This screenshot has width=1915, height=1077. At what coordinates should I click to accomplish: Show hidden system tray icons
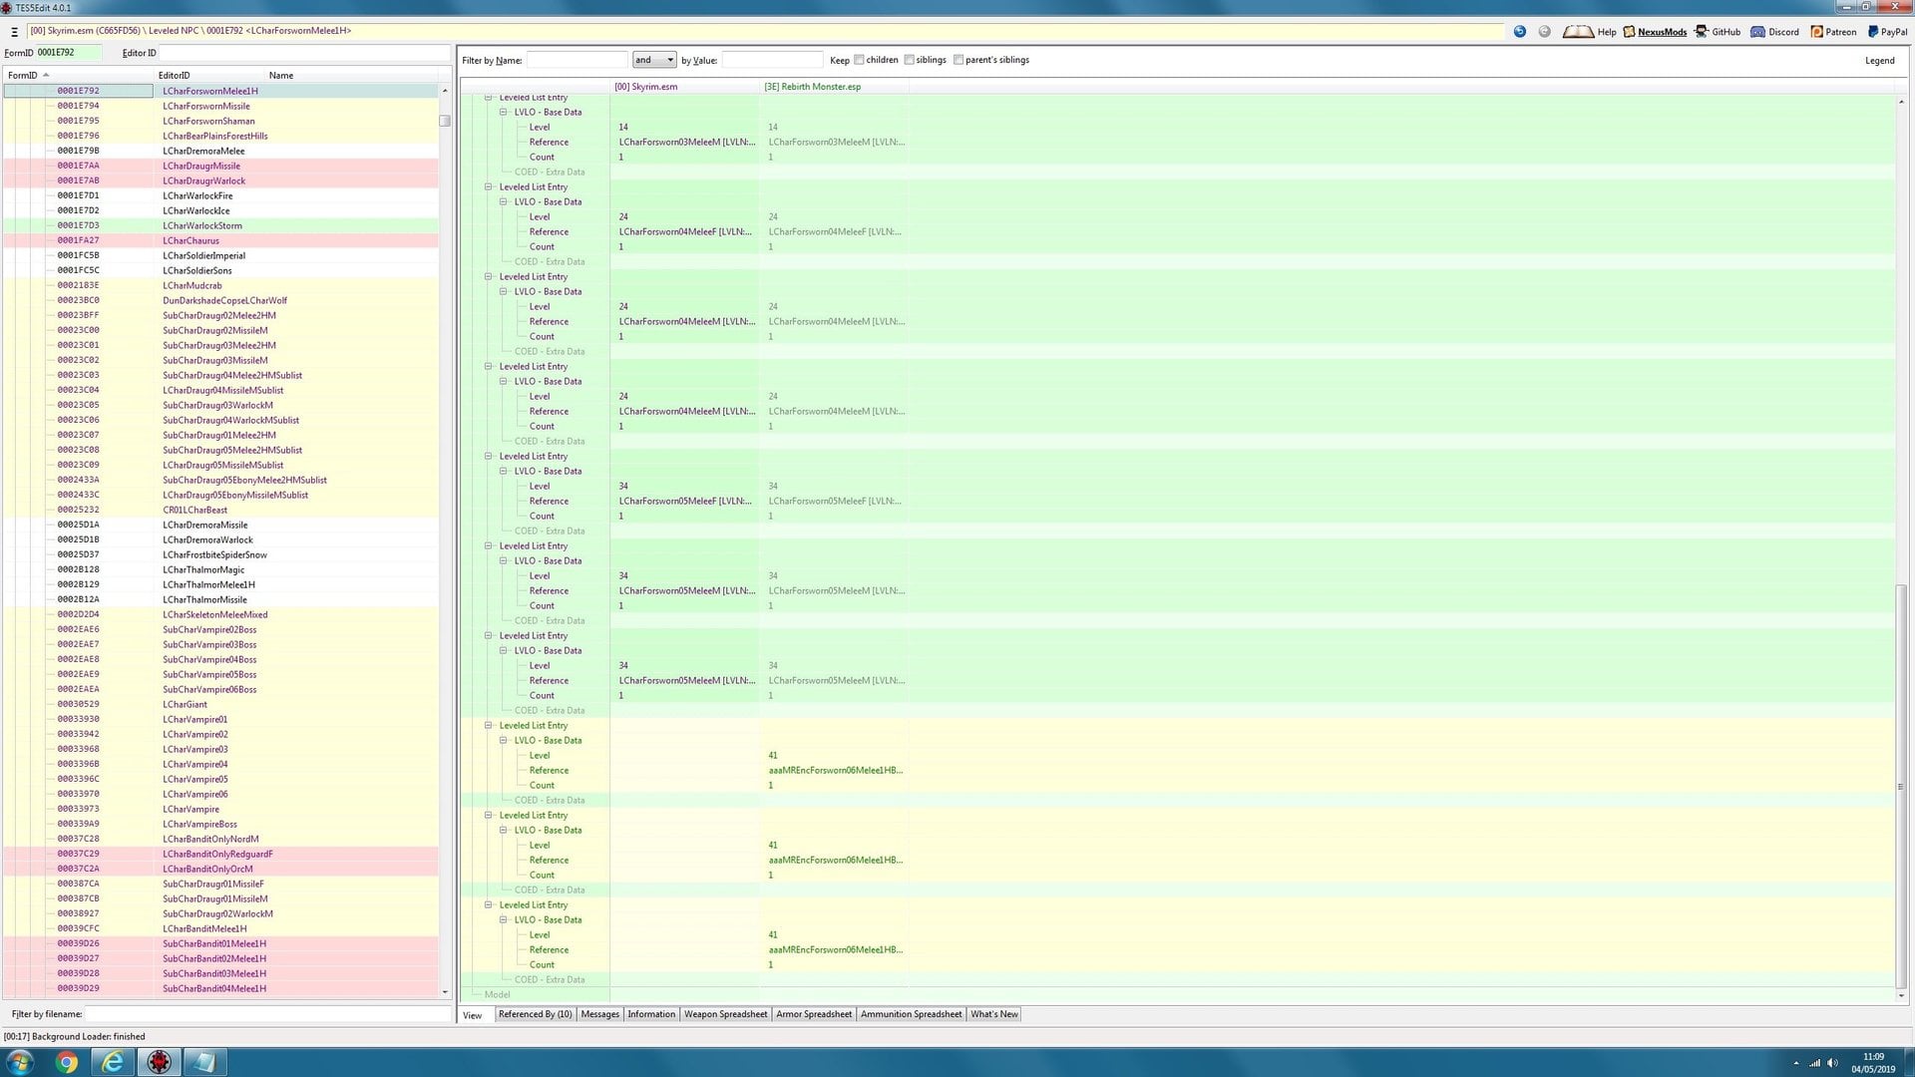1796,1063
